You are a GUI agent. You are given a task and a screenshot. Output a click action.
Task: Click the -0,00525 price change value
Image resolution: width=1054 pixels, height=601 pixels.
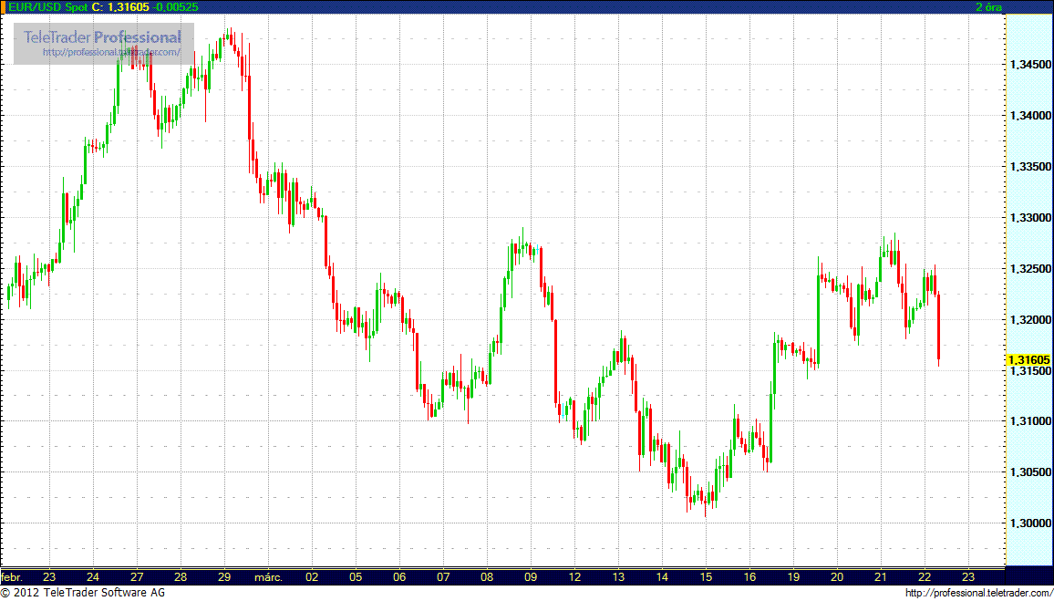pyautogui.click(x=177, y=6)
